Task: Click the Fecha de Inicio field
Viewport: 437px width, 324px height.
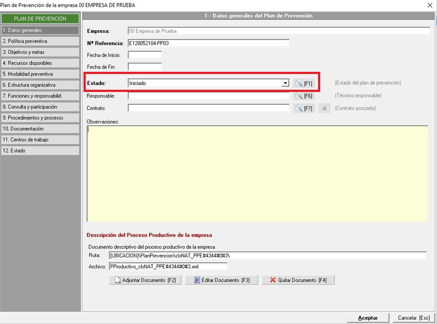Action: coord(145,55)
